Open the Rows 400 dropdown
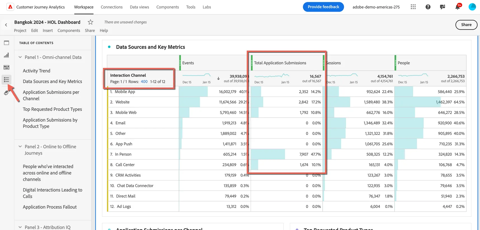Image resolution: width=480 pixels, height=230 pixels. pyautogui.click(x=144, y=82)
